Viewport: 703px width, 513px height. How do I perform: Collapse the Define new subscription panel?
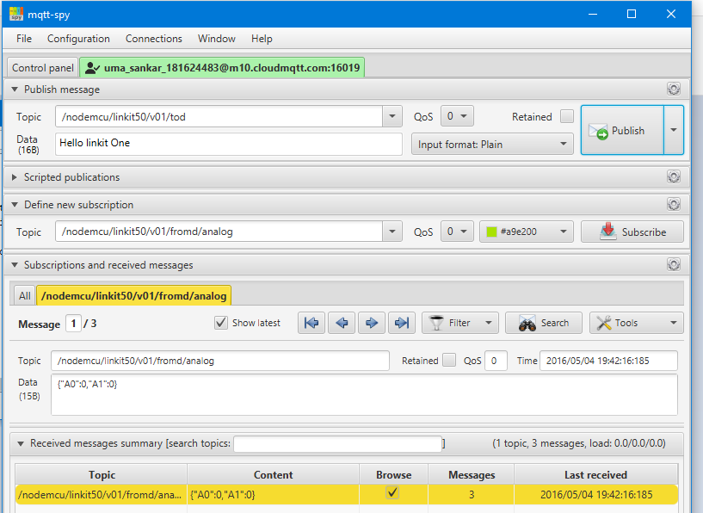15,205
